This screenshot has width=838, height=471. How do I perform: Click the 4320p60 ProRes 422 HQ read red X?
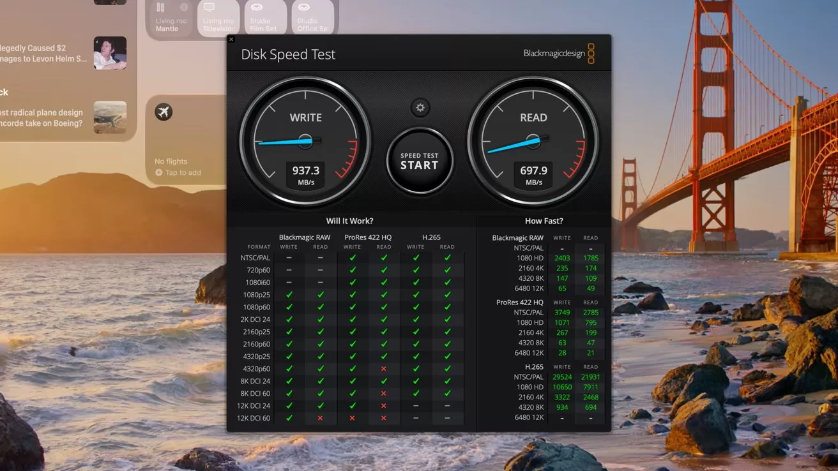384,369
